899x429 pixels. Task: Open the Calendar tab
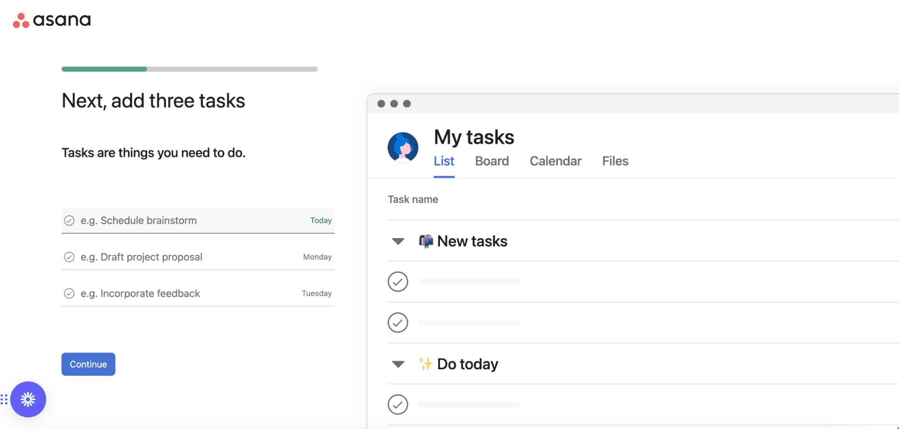coord(555,161)
